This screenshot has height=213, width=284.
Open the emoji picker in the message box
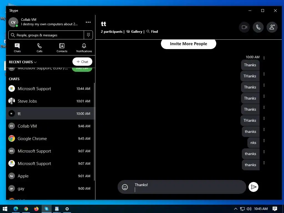(125, 187)
